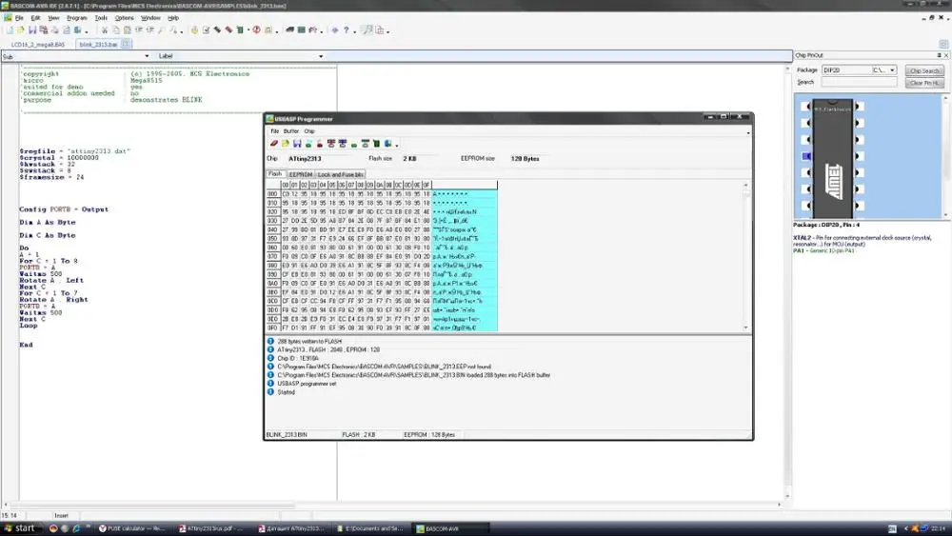The image size is (952, 536).
Task: Click the info icon beside '288 bytes written to FLASH'
Action: (270, 341)
